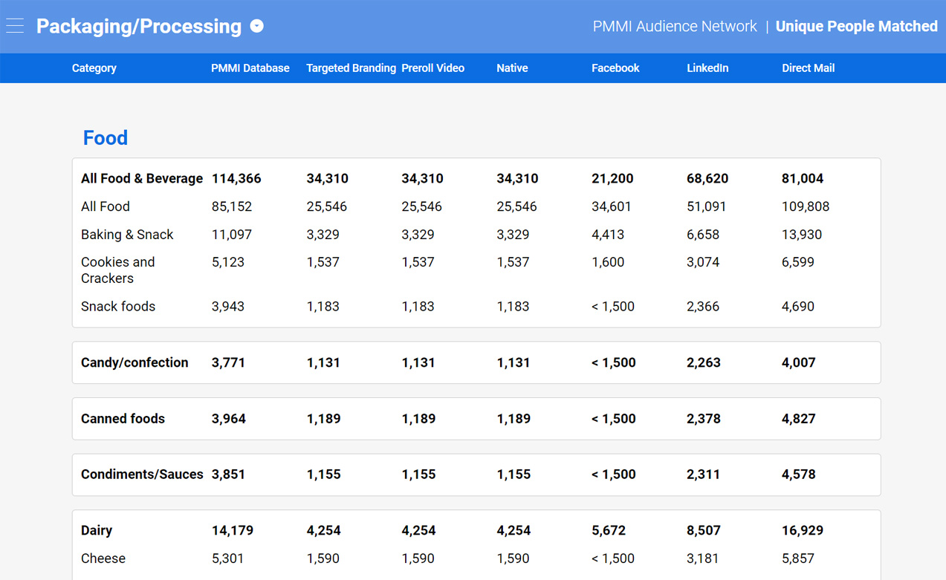Select the All Food & Beverage row label
946x580 pixels.
[142, 179]
